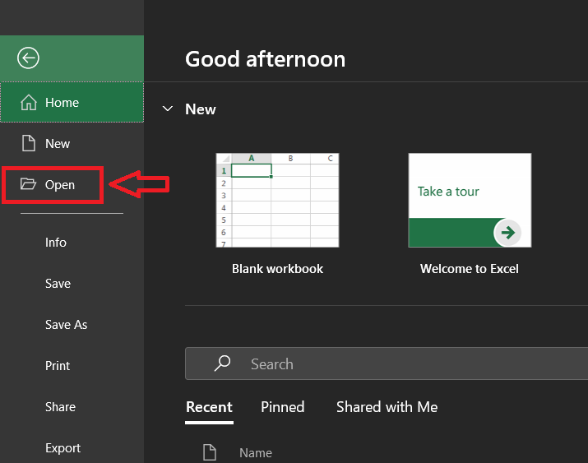
Task: Sort by the Name column header
Action: pyautogui.click(x=255, y=452)
